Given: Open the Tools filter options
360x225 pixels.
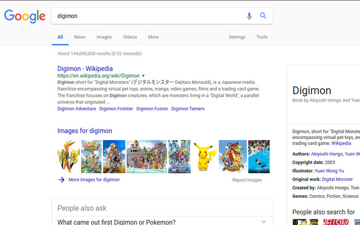Looking at the screenshot, I should [262, 37].
